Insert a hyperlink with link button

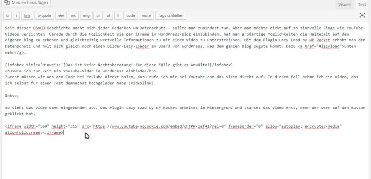click(x=27, y=16)
